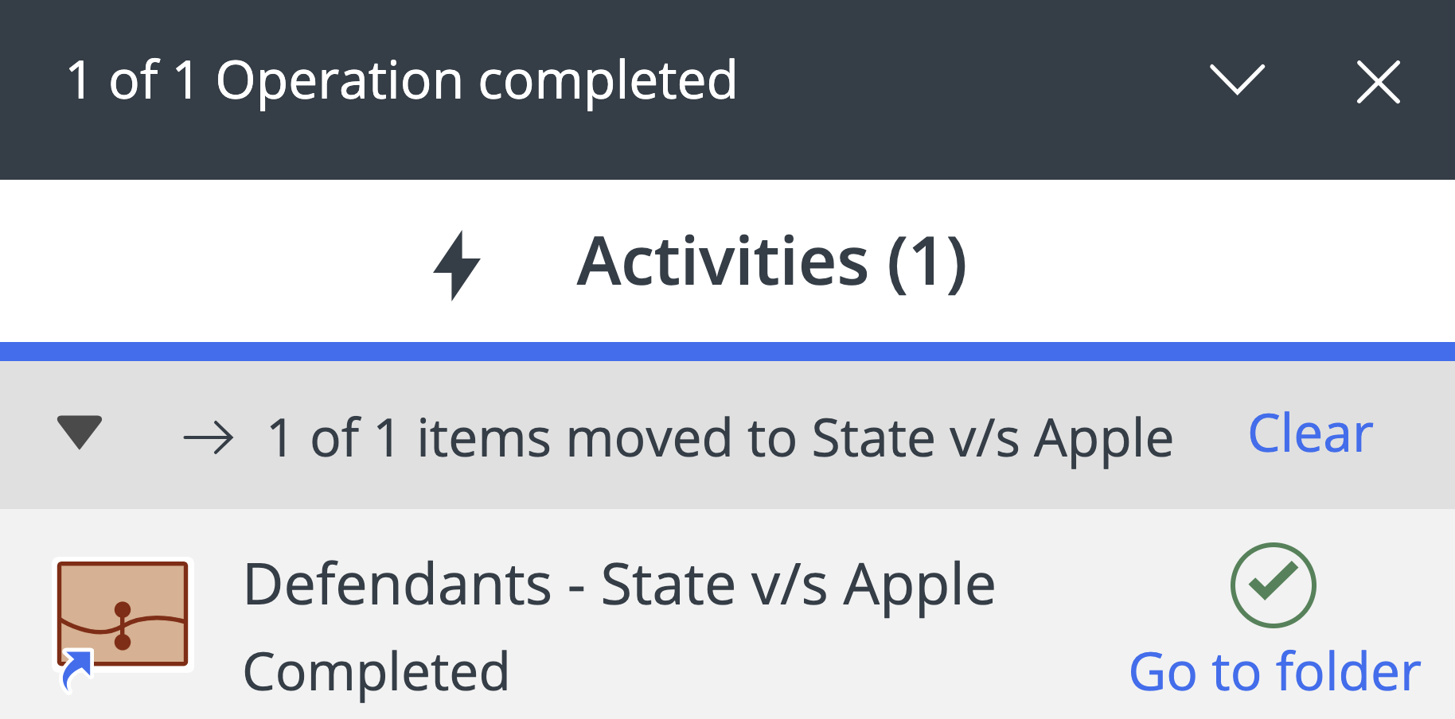Collapse the operations panel with the chevron

click(x=1237, y=80)
